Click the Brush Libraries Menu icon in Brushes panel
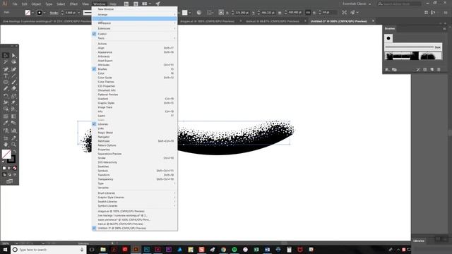 click(387, 70)
